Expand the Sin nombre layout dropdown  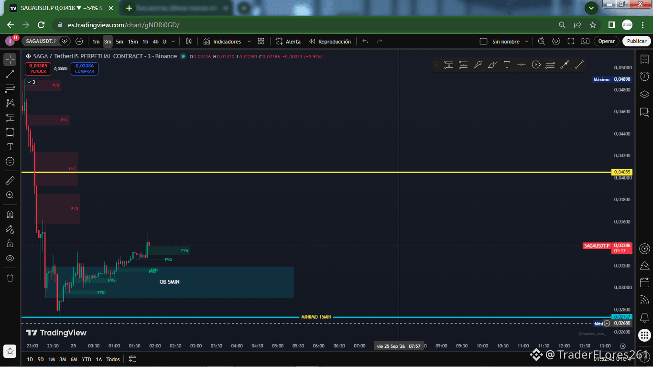[x=526, y=42]
